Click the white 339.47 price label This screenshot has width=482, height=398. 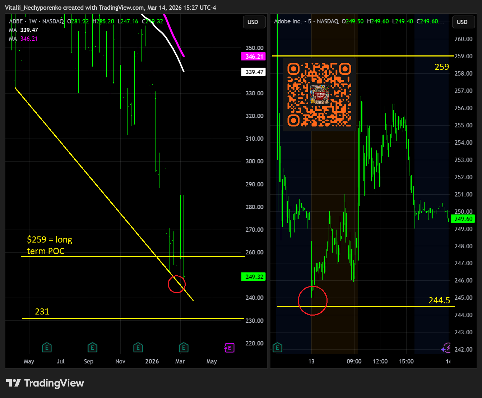pos(254,72)
